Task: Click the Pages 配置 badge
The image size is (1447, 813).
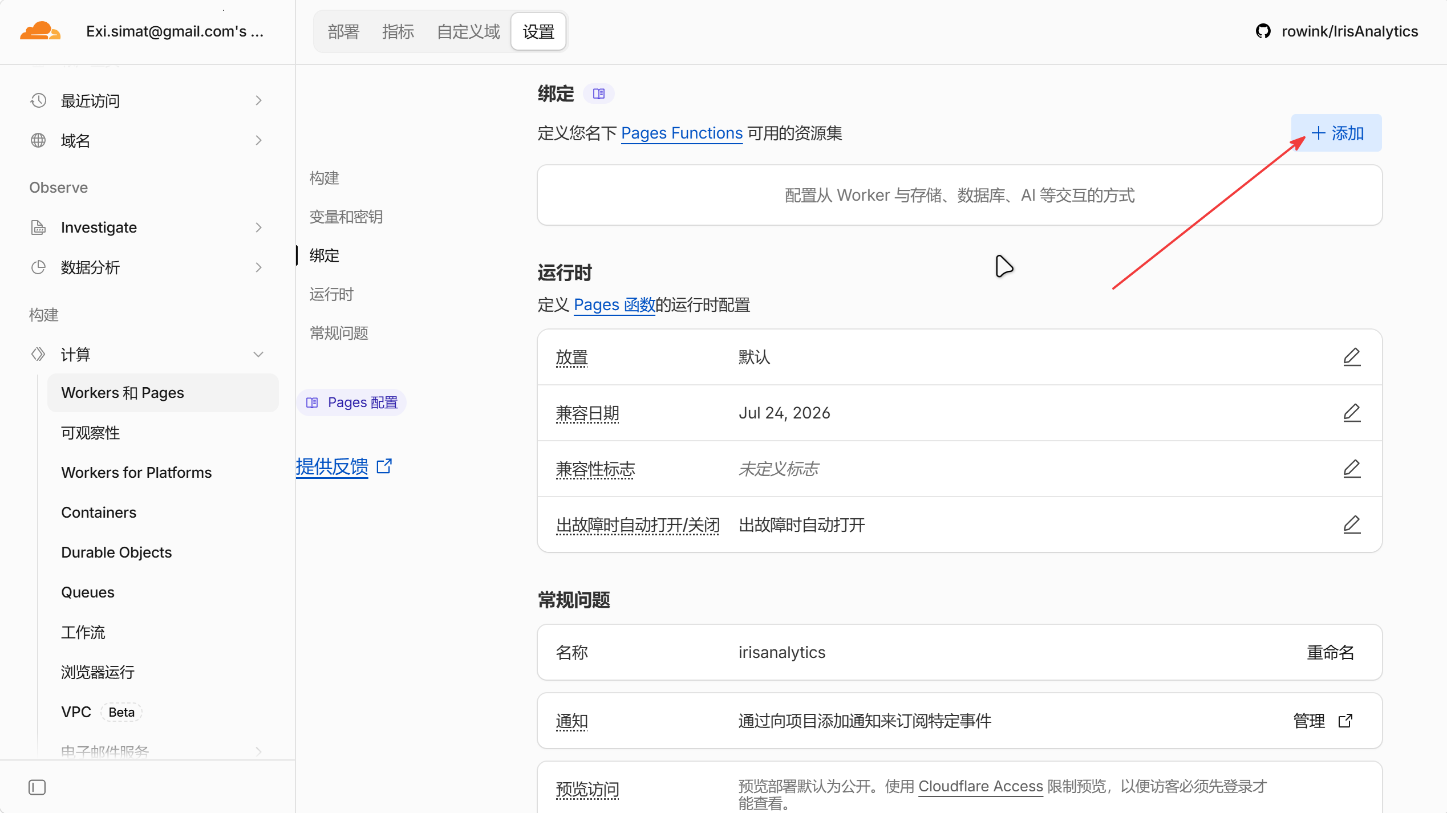Action: pyautogui.click(x=351, y=403)
